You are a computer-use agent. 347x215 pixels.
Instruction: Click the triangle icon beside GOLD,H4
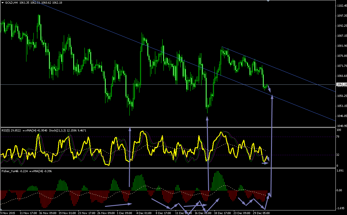tap(2, 3)
